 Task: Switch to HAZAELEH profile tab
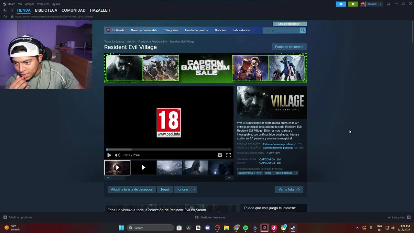click(x=100, y=10)
